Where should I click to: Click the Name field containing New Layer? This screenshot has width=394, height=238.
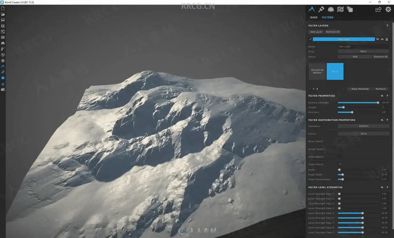click(363, 47)
